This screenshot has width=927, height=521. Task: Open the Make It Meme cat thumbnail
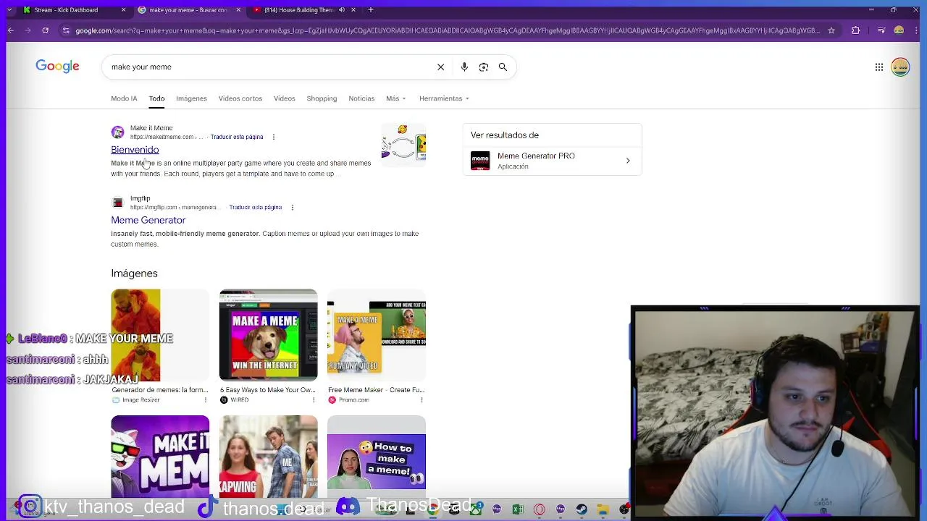click(x=160, y=456)
